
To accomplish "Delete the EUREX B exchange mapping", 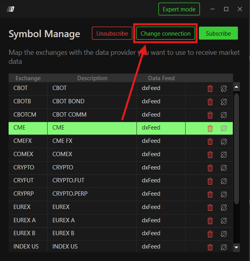I will point(210,234).
